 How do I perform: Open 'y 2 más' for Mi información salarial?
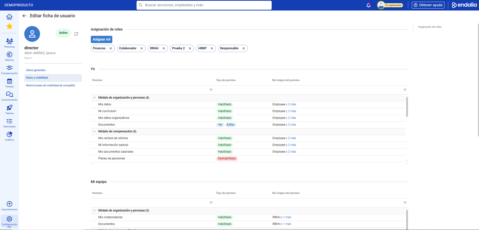(291, 145)
